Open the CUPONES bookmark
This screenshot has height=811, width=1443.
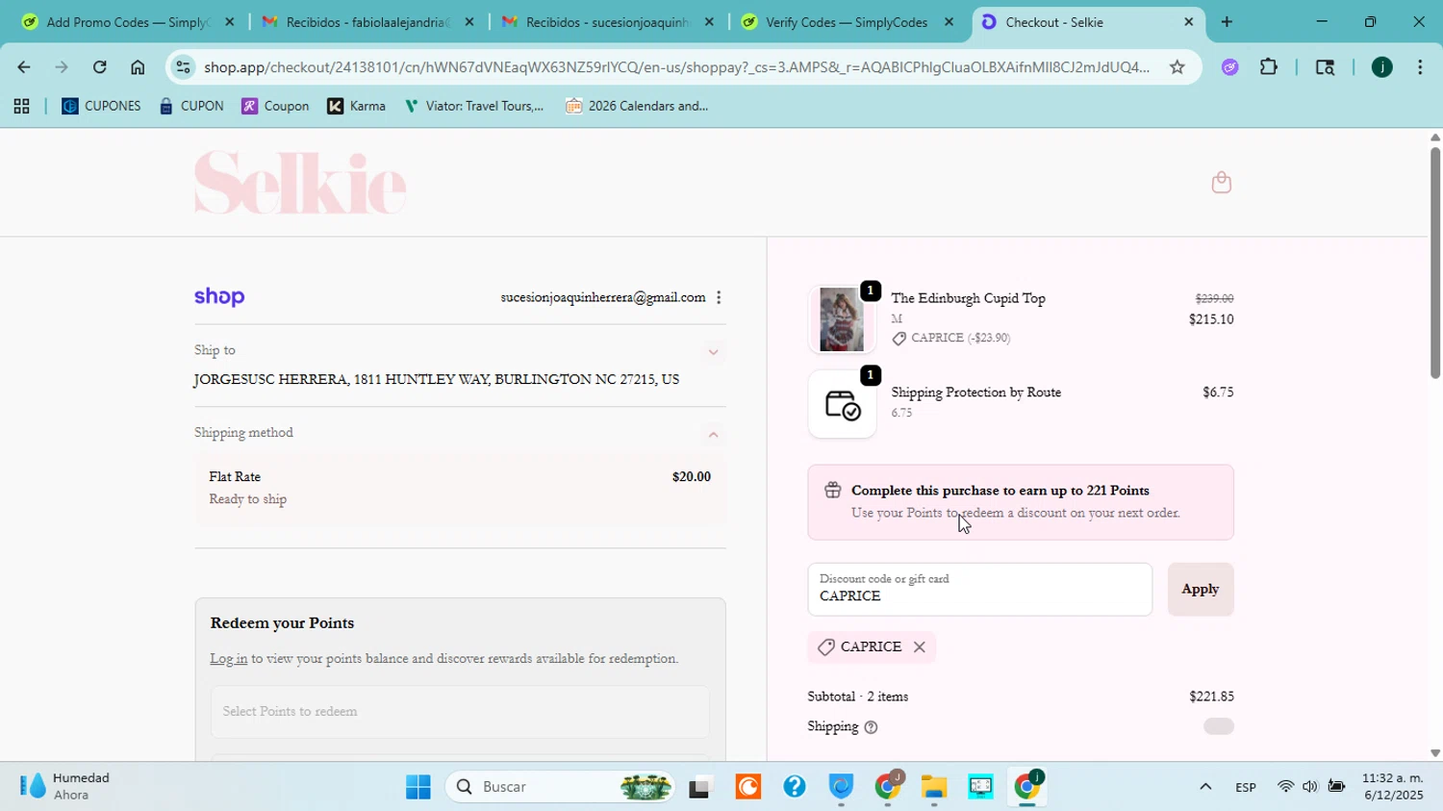pos(101,107)
